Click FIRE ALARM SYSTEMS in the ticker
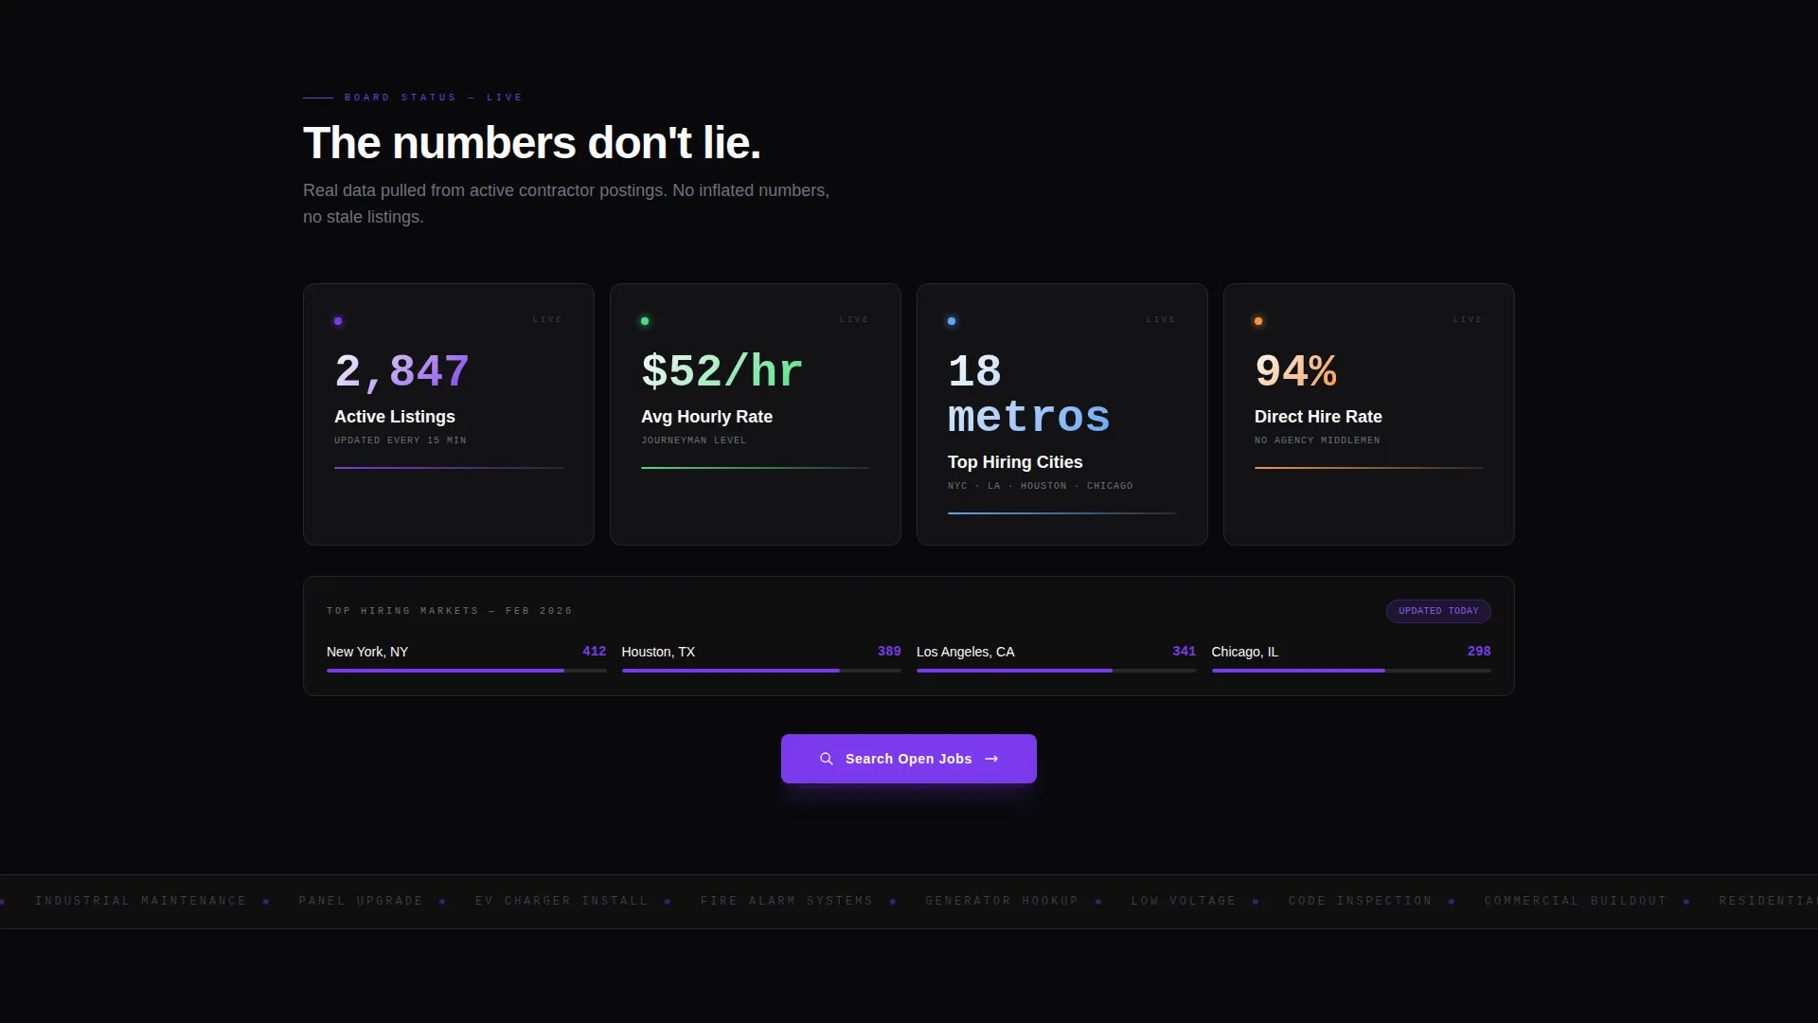This screenshot has width=1818, height=1023. (787, 901)
